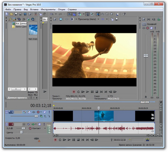Open the overlays grid dropdown arrow in preview

(x=107, y=19)
